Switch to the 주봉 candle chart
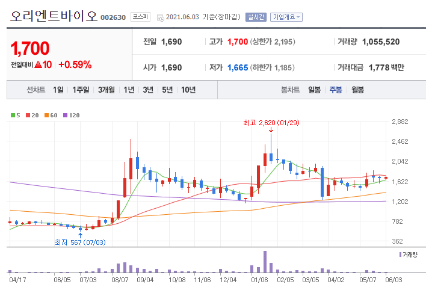426x290 pixels. tap(336, 90)
